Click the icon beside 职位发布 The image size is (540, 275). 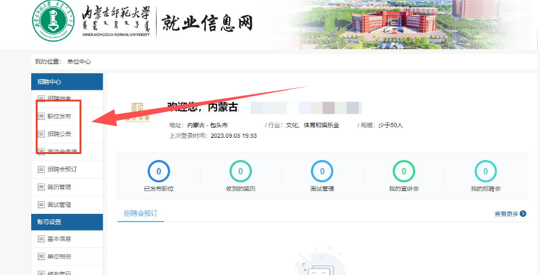41,116
